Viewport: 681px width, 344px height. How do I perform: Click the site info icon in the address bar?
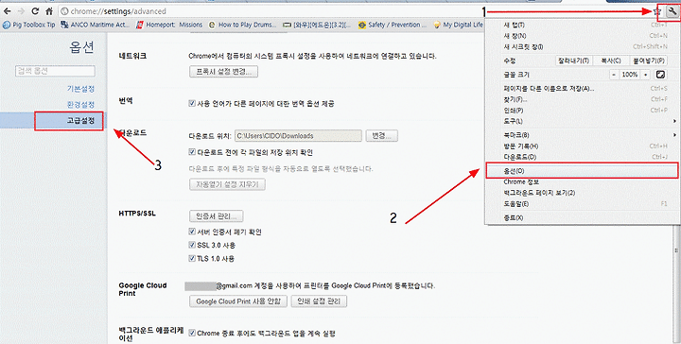click(64, 11)
